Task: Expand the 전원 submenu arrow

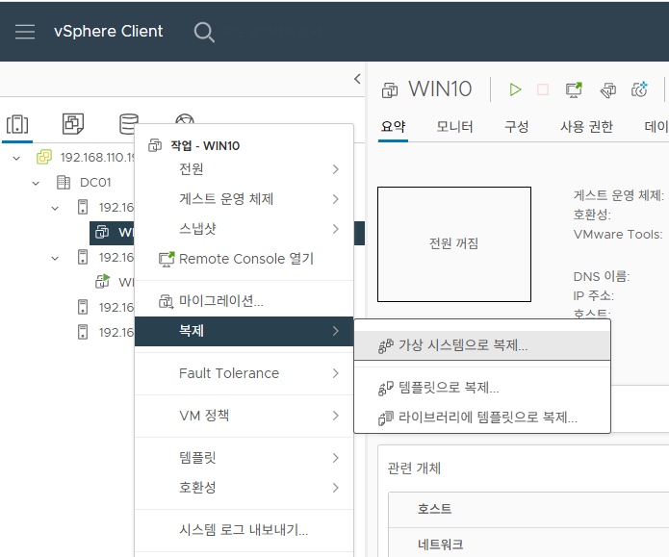Action: coord(336,169)
